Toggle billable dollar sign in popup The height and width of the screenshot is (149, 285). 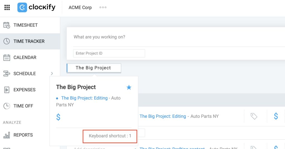tap(58, 117)
